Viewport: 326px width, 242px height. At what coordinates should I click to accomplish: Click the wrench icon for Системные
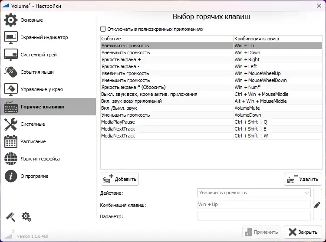10,124
